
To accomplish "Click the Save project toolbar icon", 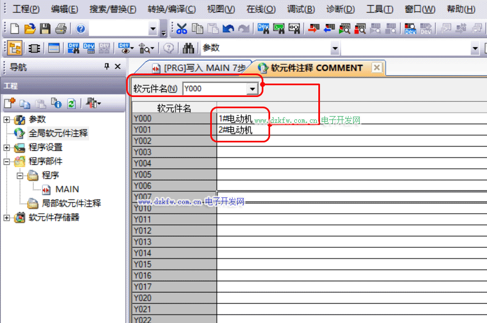I will 45,29.
